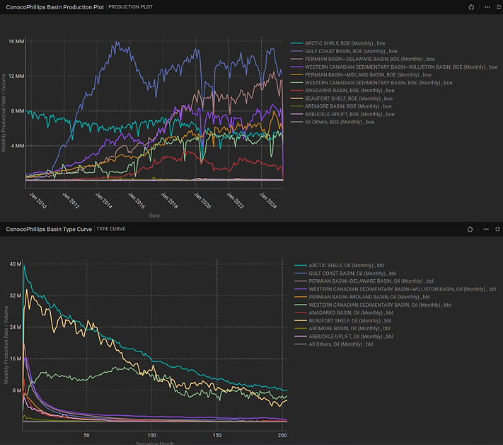Toggle All Others, BOE legend entry

pyautogui.click(x=333, y=122)
